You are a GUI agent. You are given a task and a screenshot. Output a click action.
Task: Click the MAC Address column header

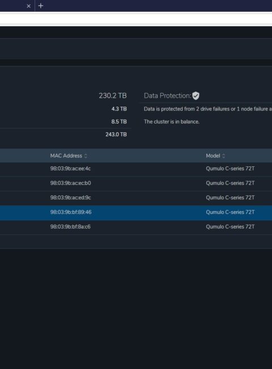(66, 156)
